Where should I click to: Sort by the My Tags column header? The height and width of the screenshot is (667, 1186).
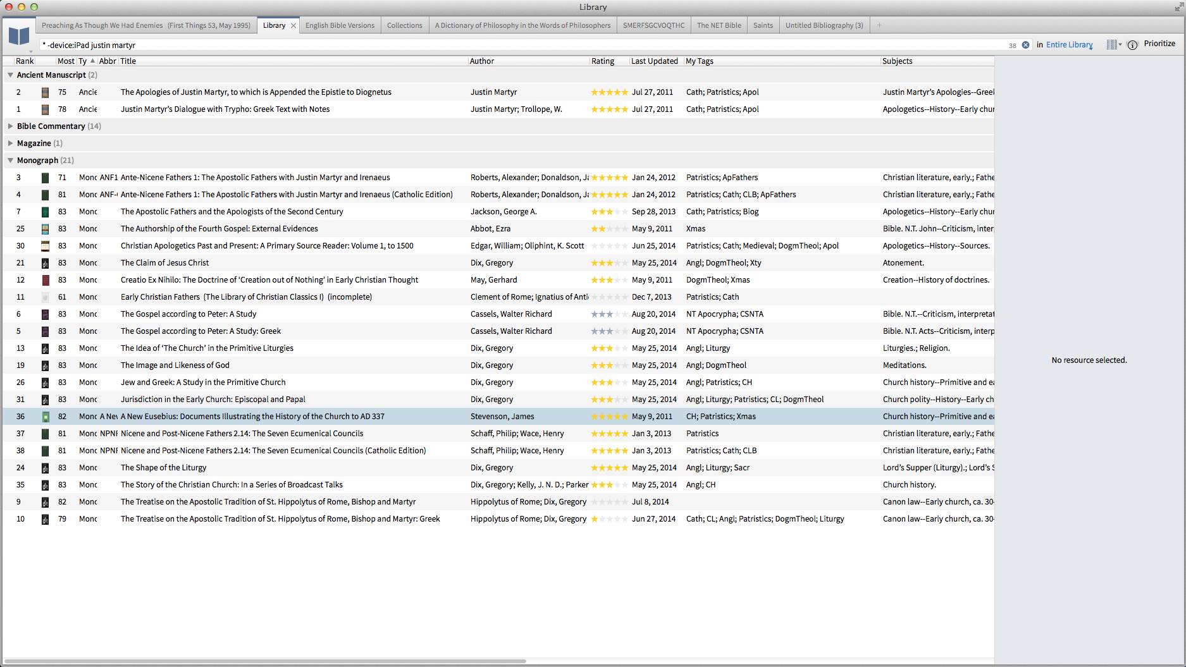click(699, 61)
